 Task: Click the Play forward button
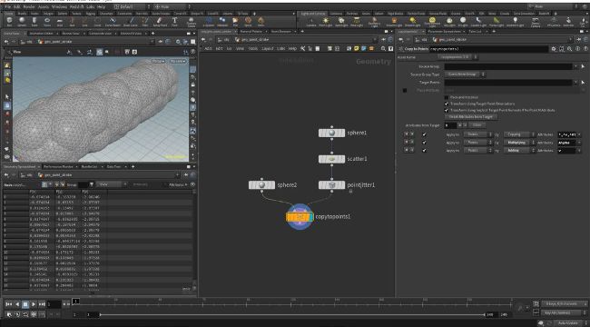tap(34, 304)
